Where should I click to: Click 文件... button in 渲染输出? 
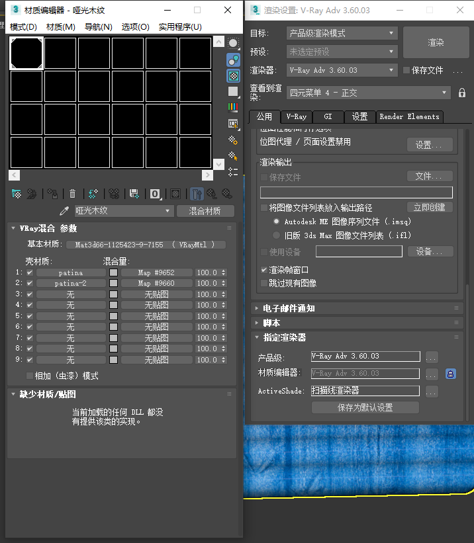point(430,177)
